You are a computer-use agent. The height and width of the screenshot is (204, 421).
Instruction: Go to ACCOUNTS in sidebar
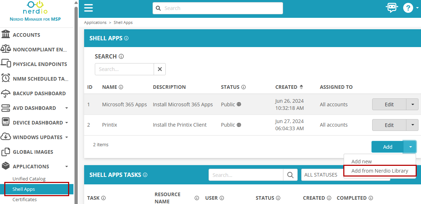pos(26,35)
